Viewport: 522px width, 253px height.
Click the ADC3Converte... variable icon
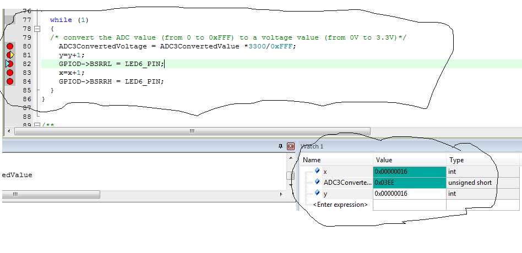[317, 182]
